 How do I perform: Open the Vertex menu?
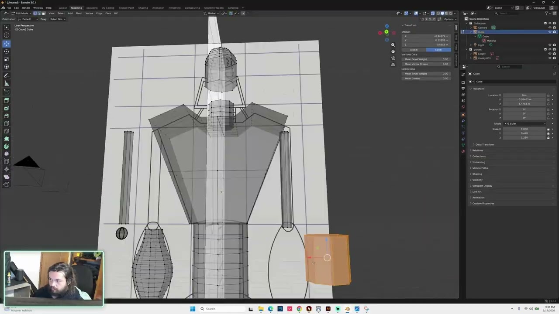(x=89, y=13)
